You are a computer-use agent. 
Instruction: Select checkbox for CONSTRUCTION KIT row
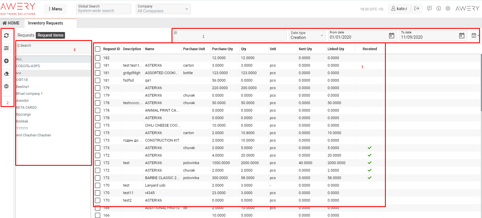[x=98, y=140]
